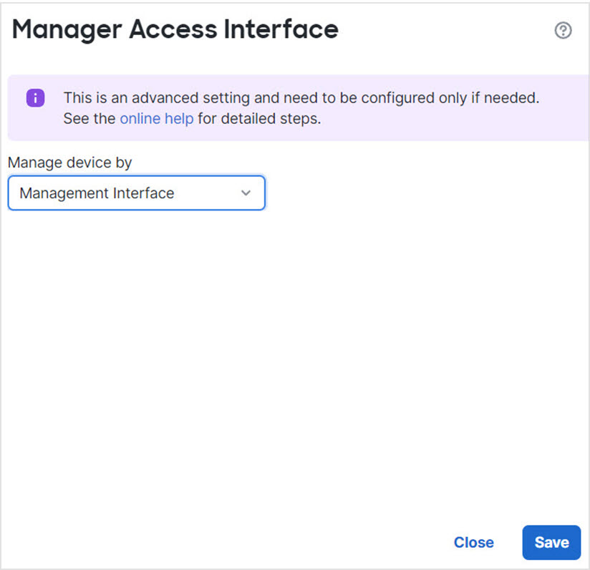Click the chevron on the Management Interface dropdown
The height and width of the screenshot is (570, 590).
click(246, 193)
